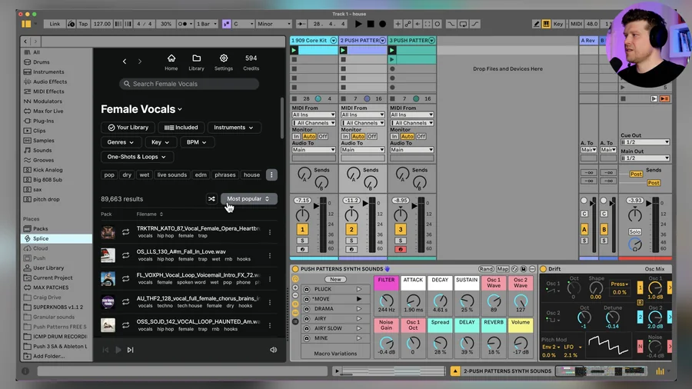Go forward in Splice browser

click(140, 62)
